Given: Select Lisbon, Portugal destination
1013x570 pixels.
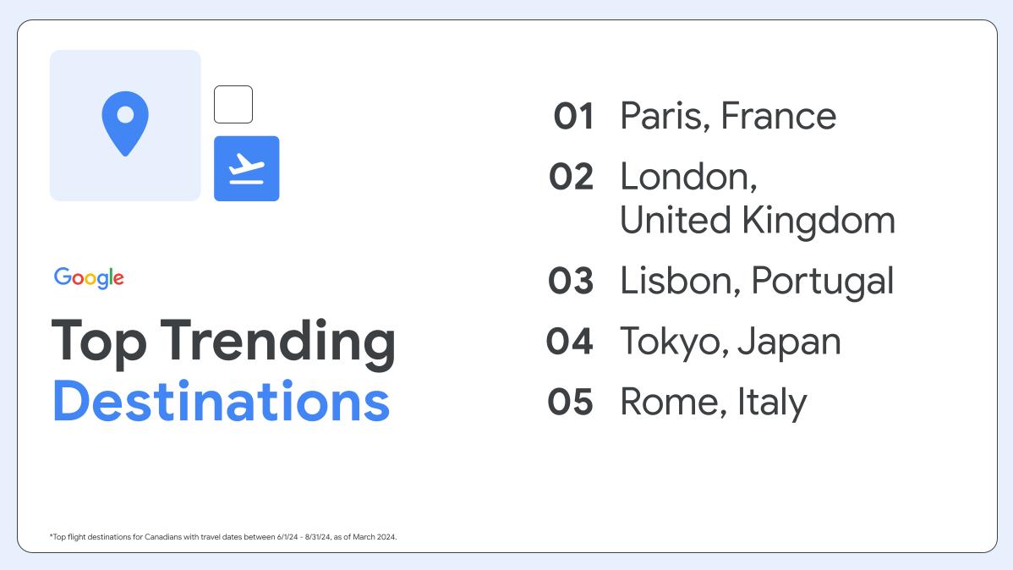Looking at the screenshot, I should click(x=757, y=282).
